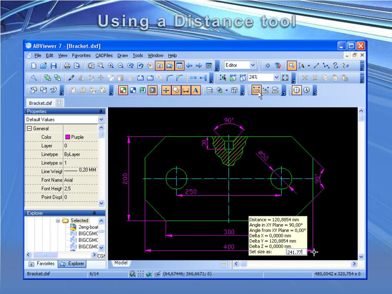Click the fit to window icon beside zoom box
Screen dimensions: 392x294
tap(285, 78)
